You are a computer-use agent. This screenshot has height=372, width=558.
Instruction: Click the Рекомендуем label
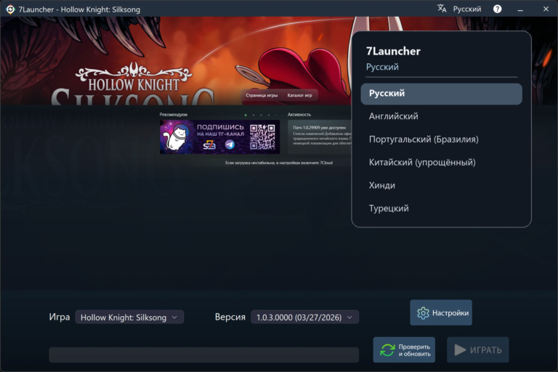174,115
